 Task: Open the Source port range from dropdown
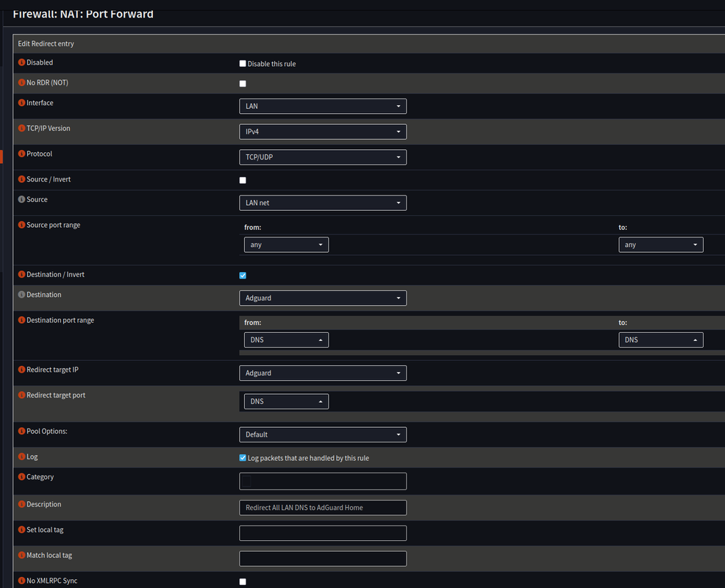pyautogui.click(x=286, y=245)
